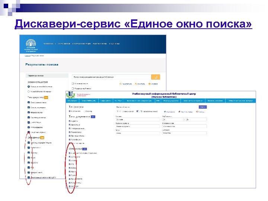This screenshot has height=201, width=268.
Task: Select the 'Только из сети библиотеки' radio button
Action: click(29, 87)
